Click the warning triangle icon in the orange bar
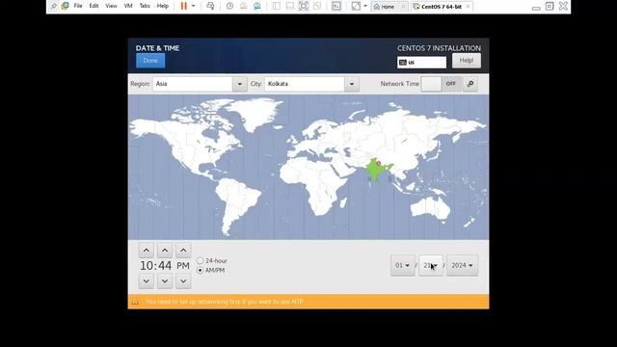The height and width of the screenshot is (347, 617). pos(135,302)
